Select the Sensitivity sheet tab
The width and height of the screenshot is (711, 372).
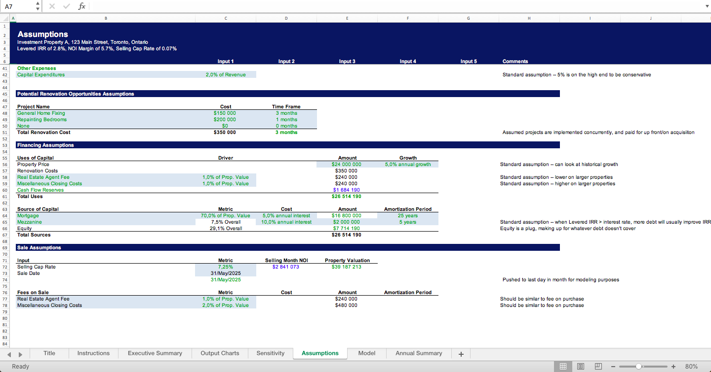pyautogui.click(x=270, y=353)
